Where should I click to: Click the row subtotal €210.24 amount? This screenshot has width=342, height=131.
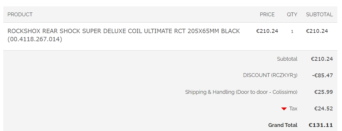[317, 31]
